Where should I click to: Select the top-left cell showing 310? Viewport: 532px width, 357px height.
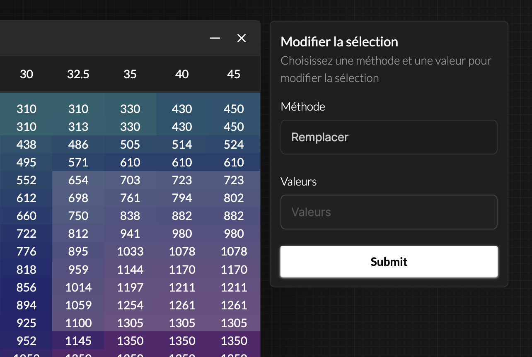pyautogui.click(x=27, y=109)
